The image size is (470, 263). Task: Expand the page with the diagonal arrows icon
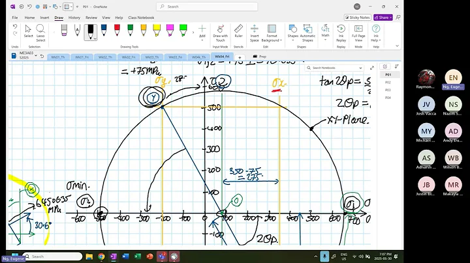372,68
